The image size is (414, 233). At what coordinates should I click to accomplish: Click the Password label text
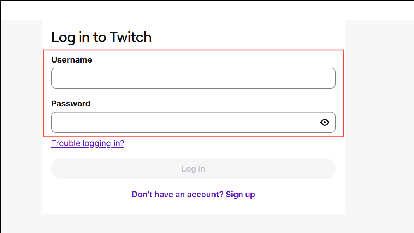[x=71, y=104]
